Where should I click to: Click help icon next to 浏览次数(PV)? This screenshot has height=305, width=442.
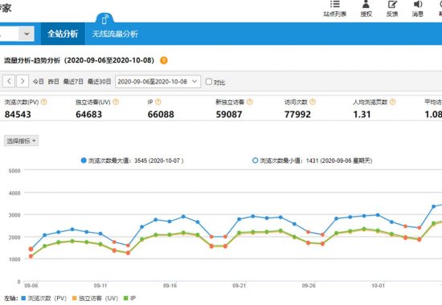pyautogui.click(x=43, y=102)
